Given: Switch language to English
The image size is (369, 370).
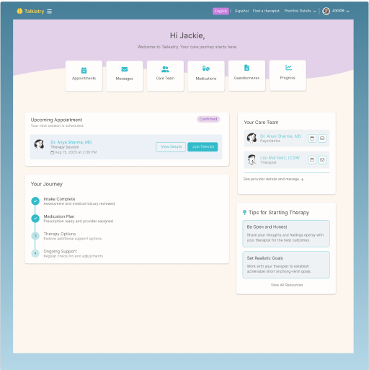Looking at the screenshot, I should tap(221, 11).
